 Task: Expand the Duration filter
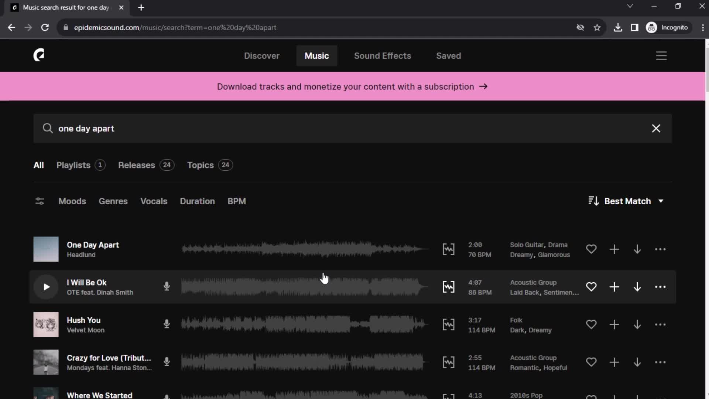pyautogui.click(x=197, y=201)
